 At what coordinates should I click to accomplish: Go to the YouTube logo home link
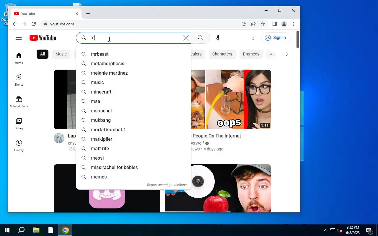[43, 38]
